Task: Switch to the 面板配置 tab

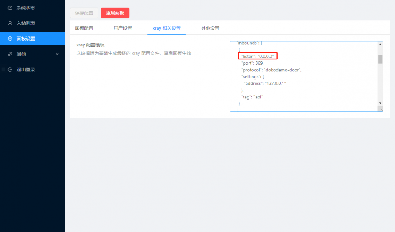Action: tap(84, 28)
